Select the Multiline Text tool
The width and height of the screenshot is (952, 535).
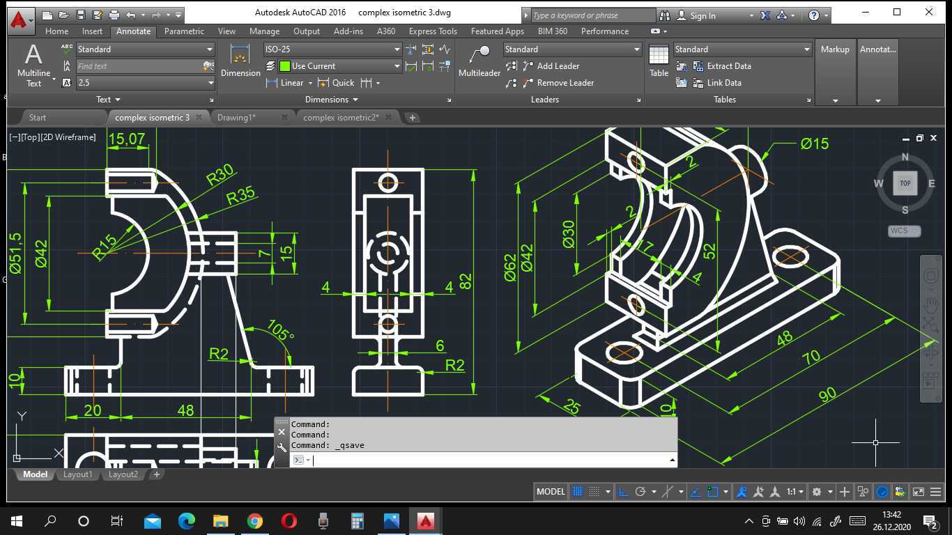point(33,66)
